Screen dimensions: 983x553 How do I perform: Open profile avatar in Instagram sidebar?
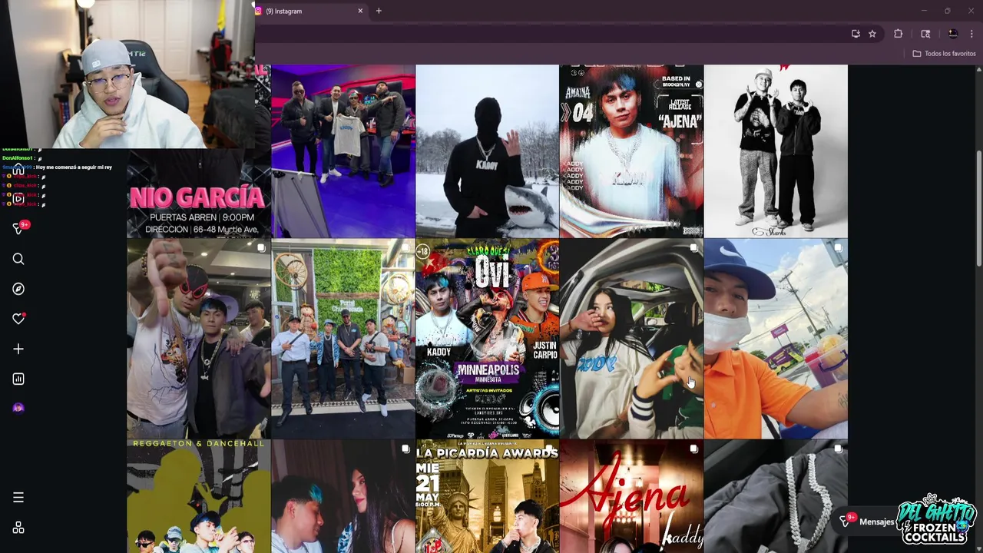coord(18,408)
